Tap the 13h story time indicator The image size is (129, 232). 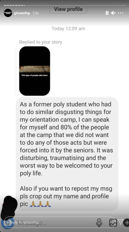pyautogui.click(x=36, y=13)
